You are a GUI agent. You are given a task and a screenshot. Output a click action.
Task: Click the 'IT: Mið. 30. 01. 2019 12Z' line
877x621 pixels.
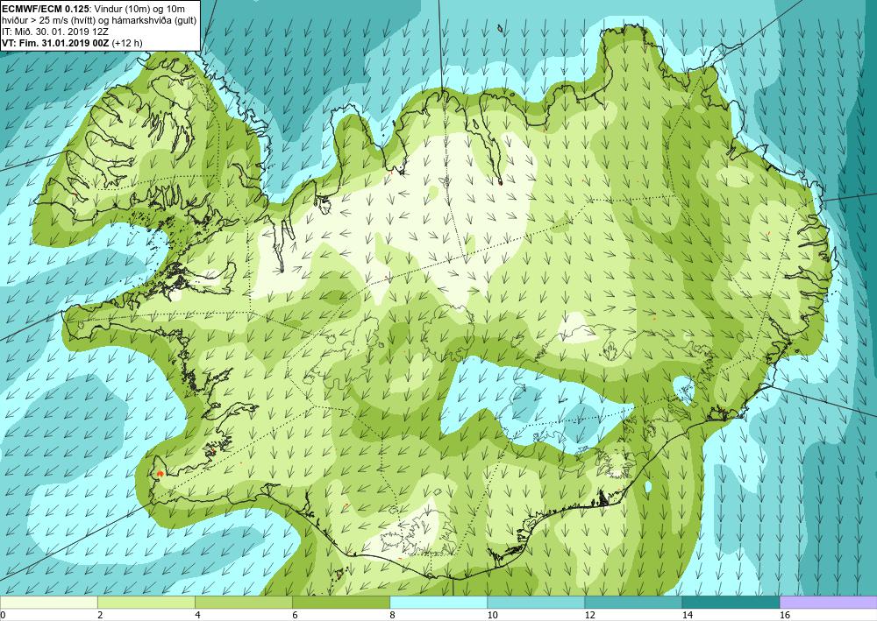coord(55,32)
